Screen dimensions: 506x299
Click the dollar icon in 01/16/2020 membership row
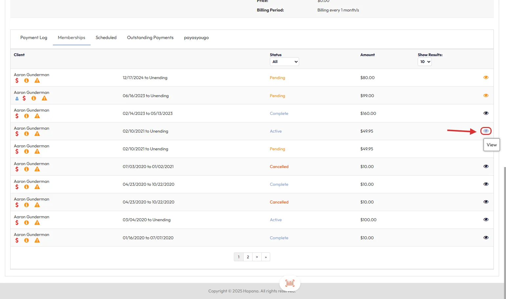(x=17, y=241)
